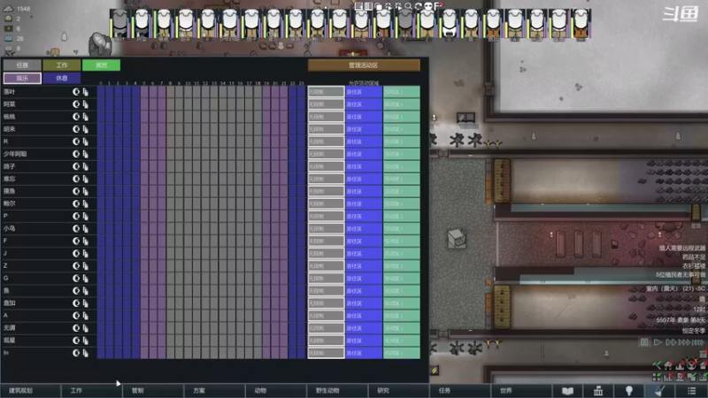Viewport: 708px width, 398px height.
Task: Select 无限制 area for In's row
Action: (x=326, y=353)
